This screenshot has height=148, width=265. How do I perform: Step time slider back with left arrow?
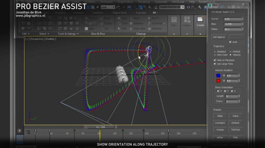[86, 127]
